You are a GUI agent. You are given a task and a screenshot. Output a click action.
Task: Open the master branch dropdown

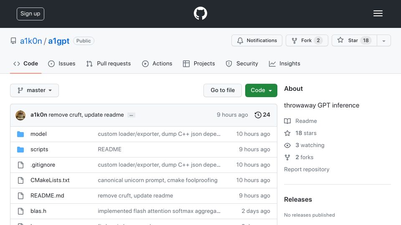point(35,90)
